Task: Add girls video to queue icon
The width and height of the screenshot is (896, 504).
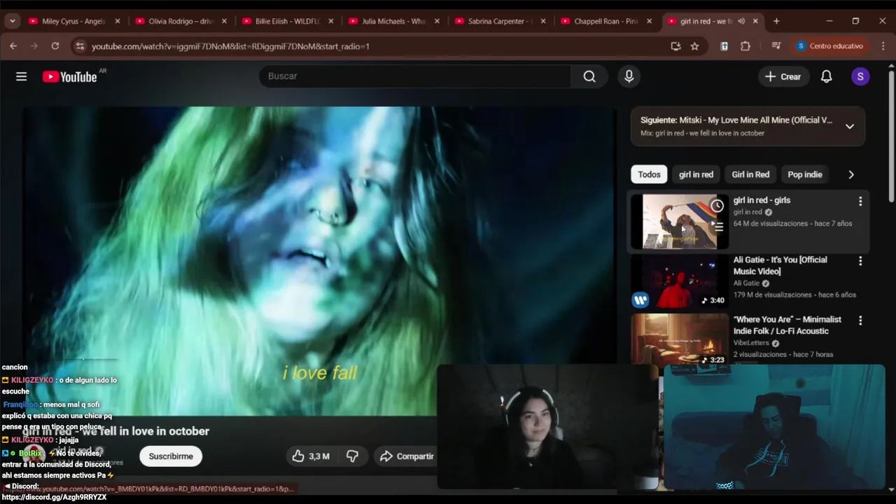Action: pos(717,226)
